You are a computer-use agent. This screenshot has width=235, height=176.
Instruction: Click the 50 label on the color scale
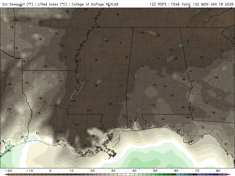pyautogui.click(x=155, y=171)
